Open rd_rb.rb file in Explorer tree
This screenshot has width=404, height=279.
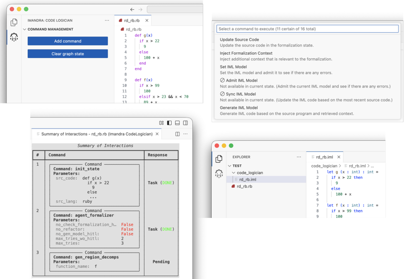pyautogui.click(x=244, y=186)
